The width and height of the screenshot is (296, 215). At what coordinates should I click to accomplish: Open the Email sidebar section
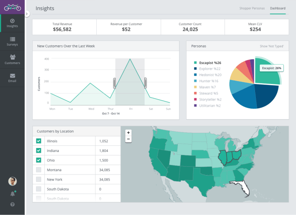point(12,77)
